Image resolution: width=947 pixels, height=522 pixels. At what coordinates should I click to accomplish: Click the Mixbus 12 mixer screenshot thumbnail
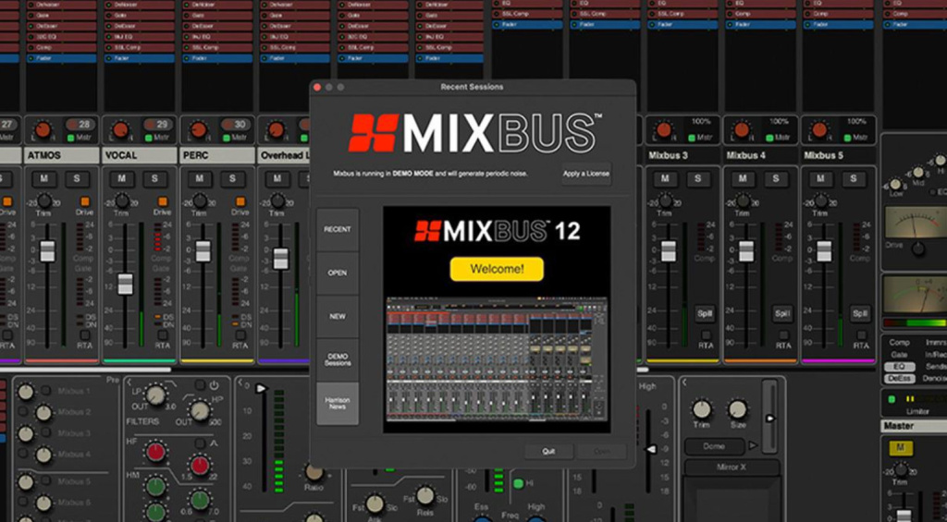click(497, 358)
